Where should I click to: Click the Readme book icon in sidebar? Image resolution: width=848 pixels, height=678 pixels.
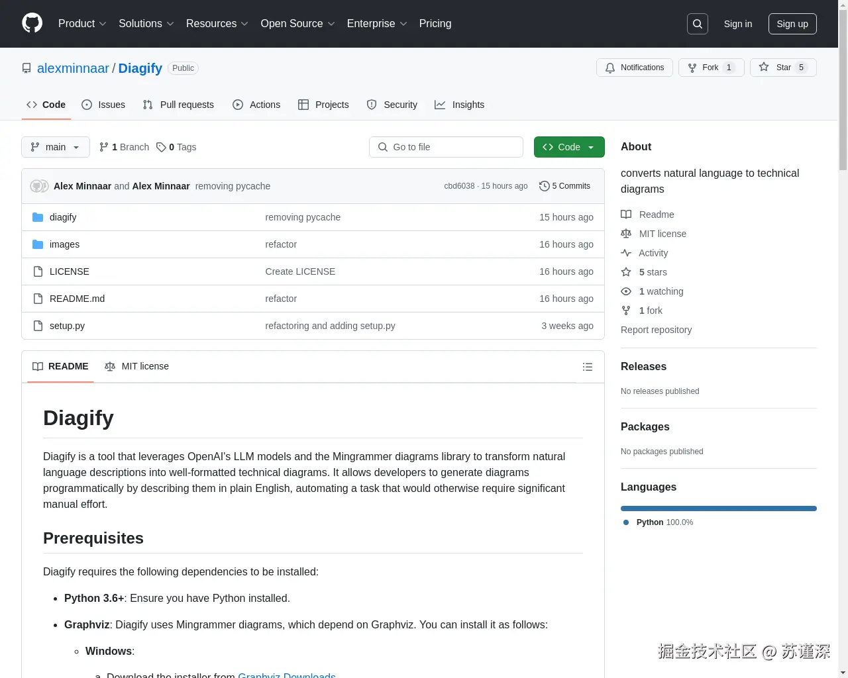coord(626,214)
